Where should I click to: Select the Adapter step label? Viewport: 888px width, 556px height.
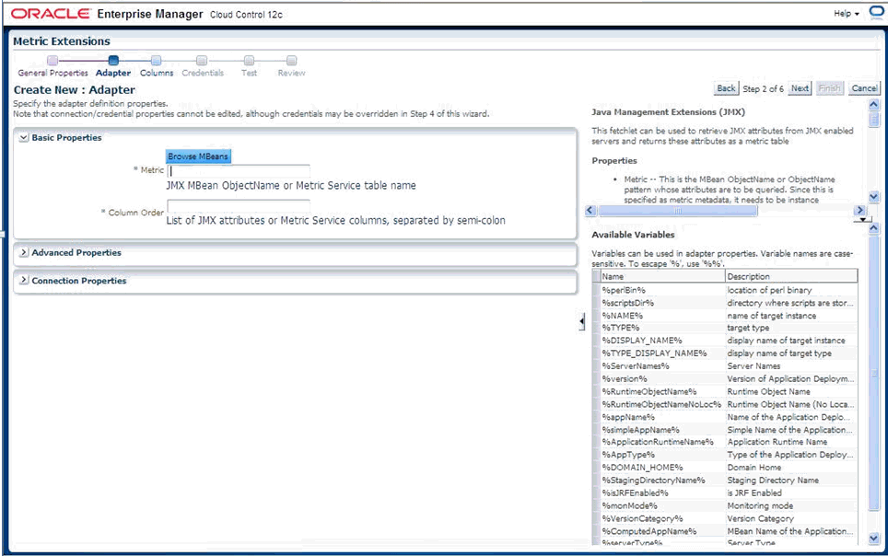click(x=113, y=73)
